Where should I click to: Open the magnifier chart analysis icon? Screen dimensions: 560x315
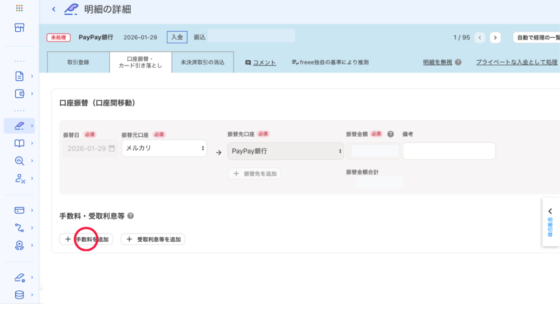tap(19, 161)
